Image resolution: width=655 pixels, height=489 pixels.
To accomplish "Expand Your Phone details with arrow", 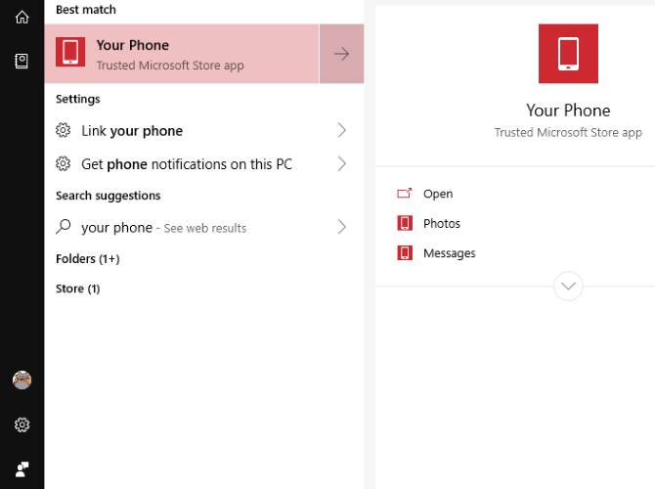I will 342,54.
